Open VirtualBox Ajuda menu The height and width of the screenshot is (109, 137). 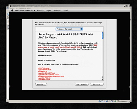point(29,8)
